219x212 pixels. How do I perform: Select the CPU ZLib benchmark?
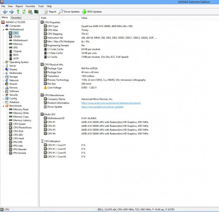16,131
